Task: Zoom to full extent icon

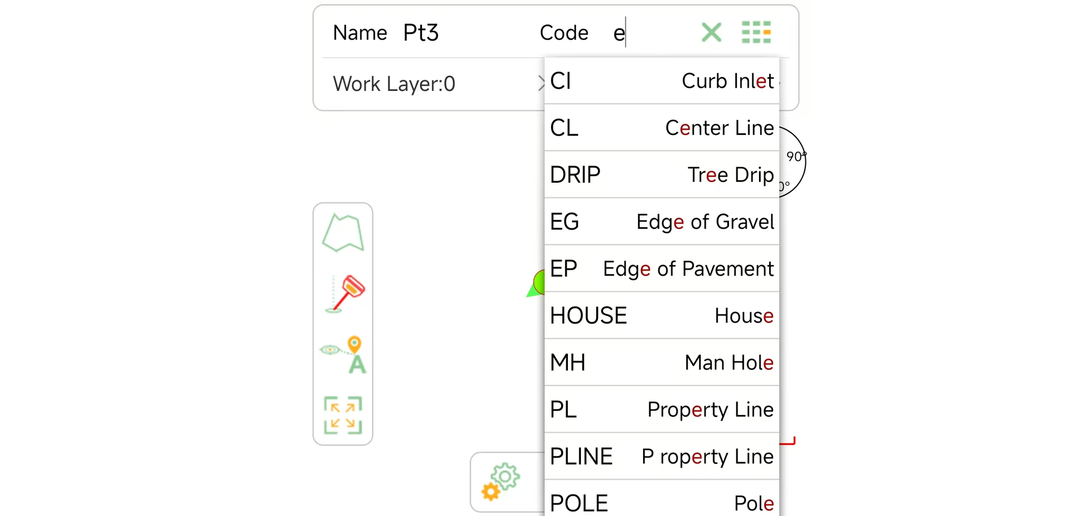Action: [x=343, y=415]
